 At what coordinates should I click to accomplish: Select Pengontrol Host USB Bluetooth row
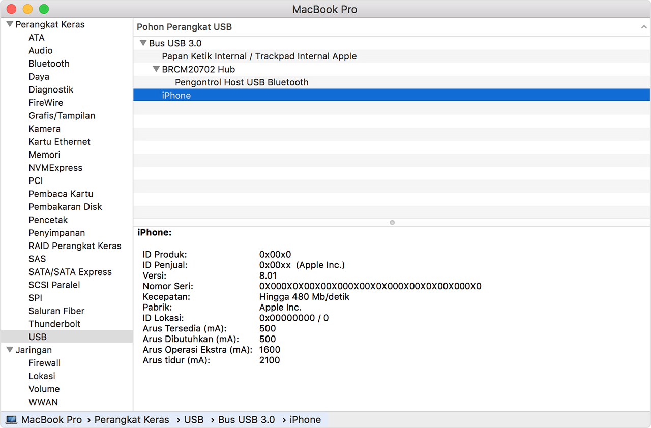tap(392, 82)
